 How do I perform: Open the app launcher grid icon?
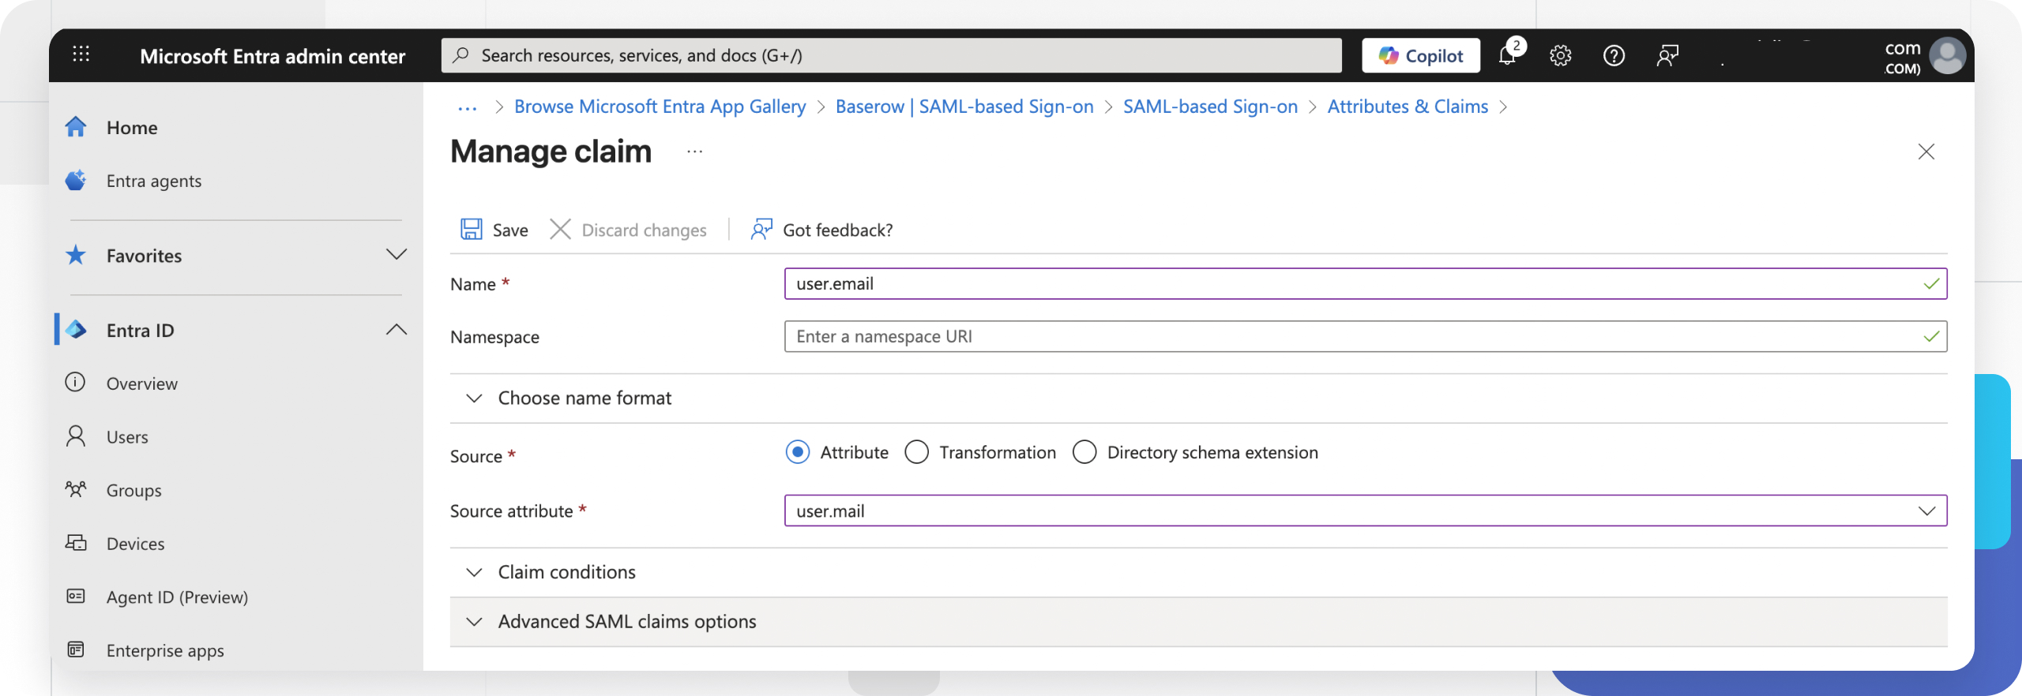[81, 54]
